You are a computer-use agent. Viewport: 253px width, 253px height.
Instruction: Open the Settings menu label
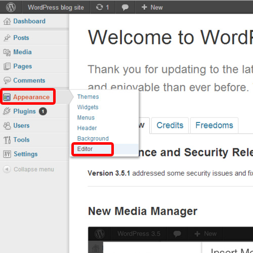point(26,154)
